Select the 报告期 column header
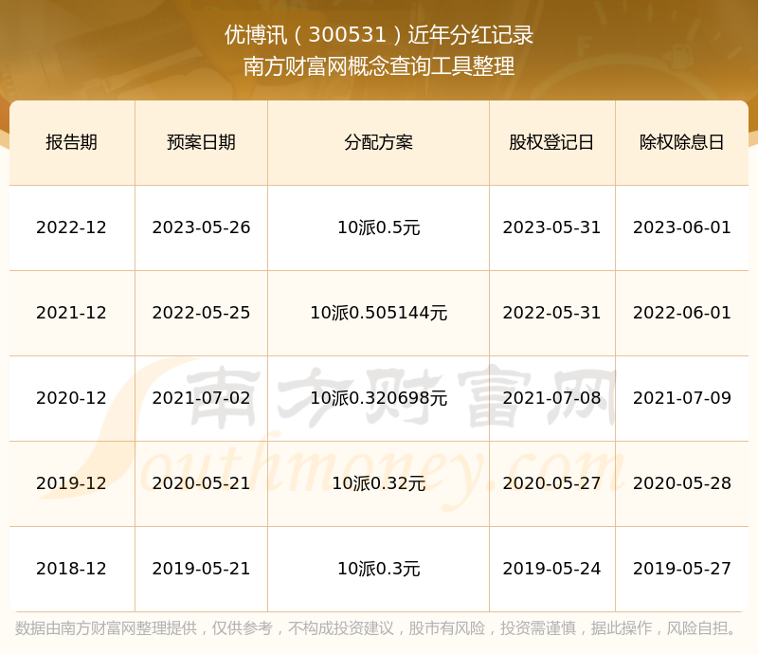Screen dimensions: 758x654 (x=72, y=142)
